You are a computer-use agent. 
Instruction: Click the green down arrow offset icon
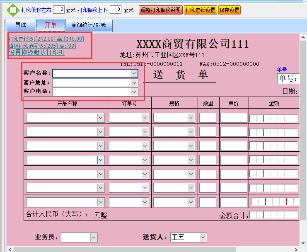pyautogui.click(x=13, y=15)
